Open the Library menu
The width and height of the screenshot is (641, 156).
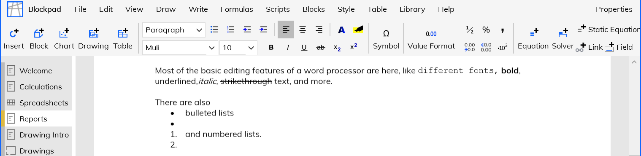click(x=412, y=9)
